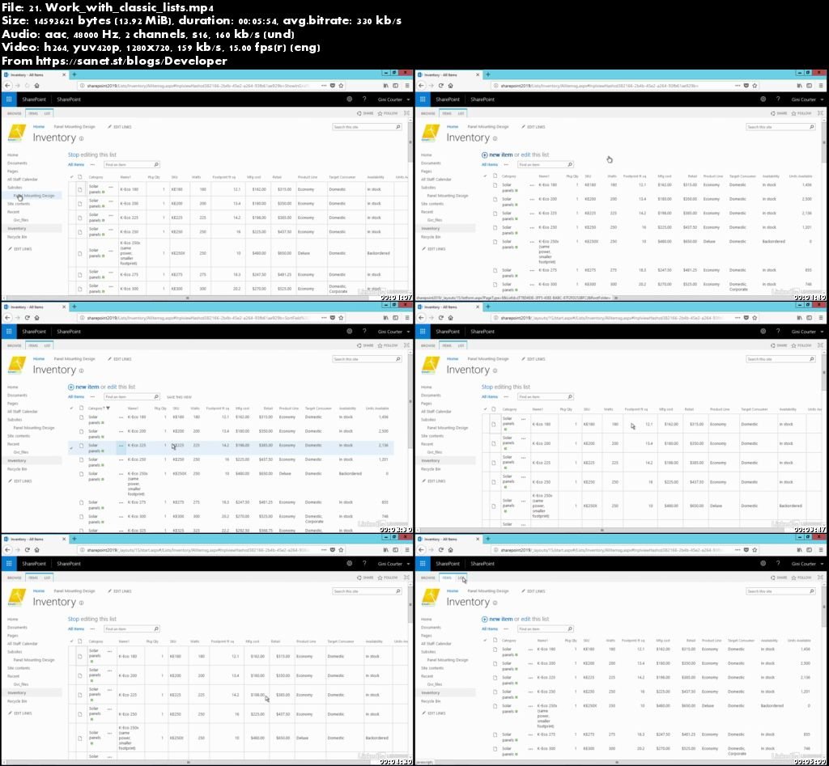Screen dimensions: 829x766
Task: Click the Firefox back arrow in 00:01:07 frame
Action: 8,86
